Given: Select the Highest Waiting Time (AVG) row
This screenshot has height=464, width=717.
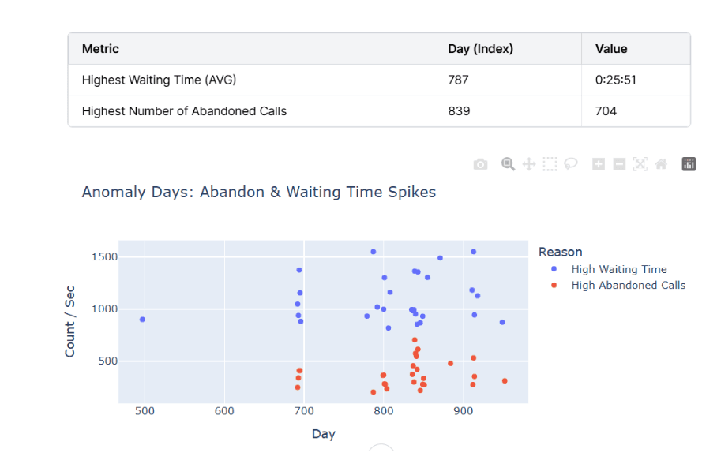Looking at the screenshot, I should [159, 80].
